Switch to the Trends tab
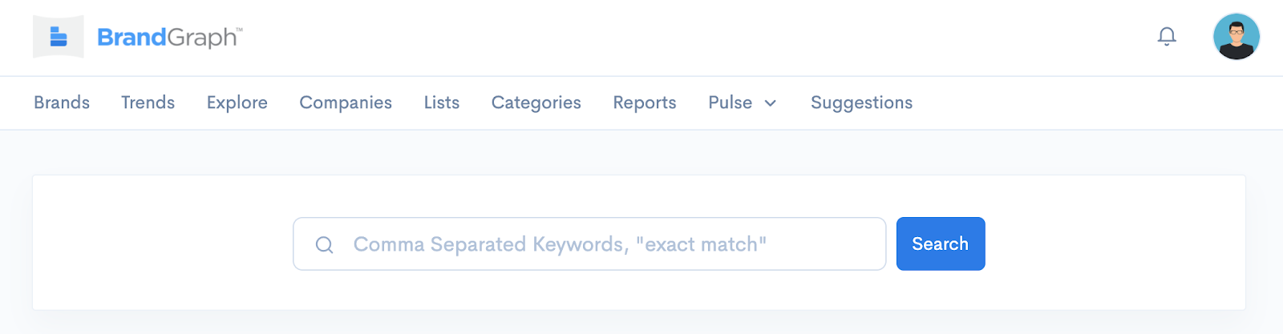The width and height of the screenshot is (1283, 334). pyautogui.click(x=148, y=103)
